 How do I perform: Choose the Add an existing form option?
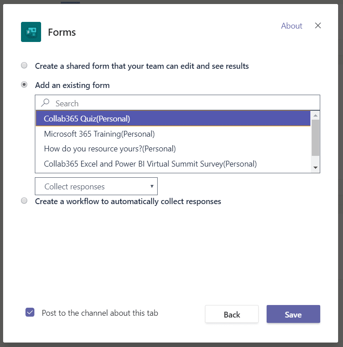coord(24,84)
